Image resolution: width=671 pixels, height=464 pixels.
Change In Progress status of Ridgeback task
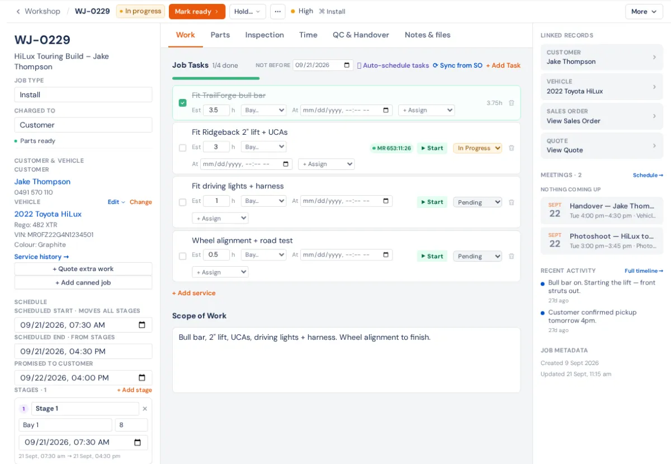tap(478, 148)
